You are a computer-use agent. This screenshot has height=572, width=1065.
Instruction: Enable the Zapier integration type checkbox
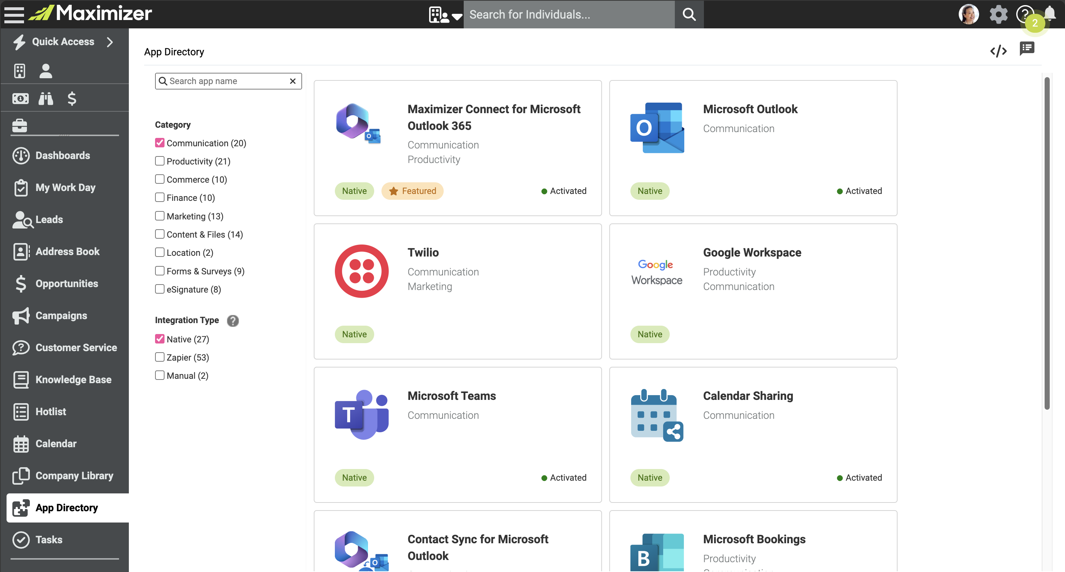159,357
